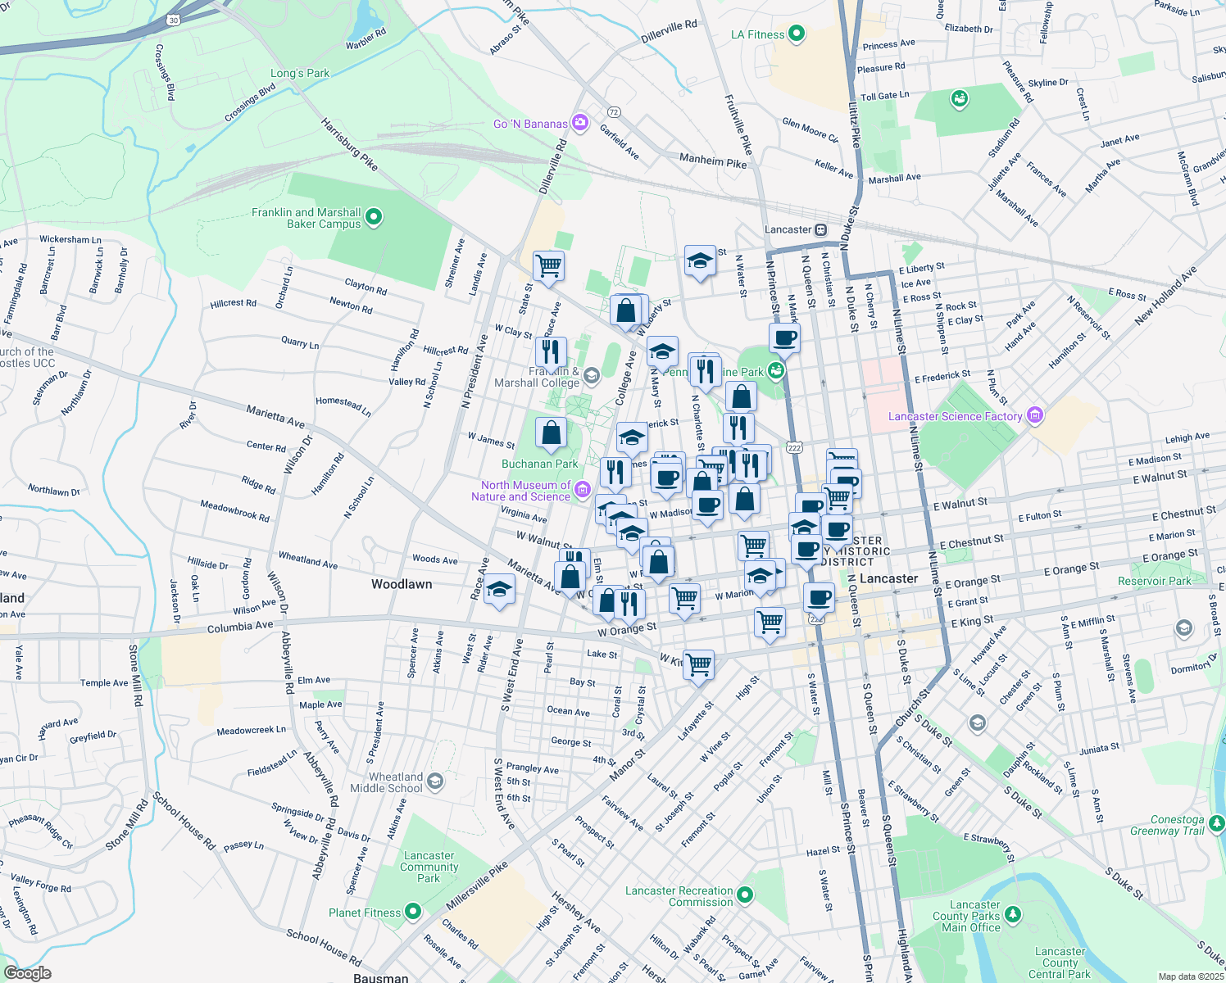Image resolution: width=1226 pixels, height=983 pixels.
Task: Select the coffee cup icon near N Prince St
Action: 783,338
